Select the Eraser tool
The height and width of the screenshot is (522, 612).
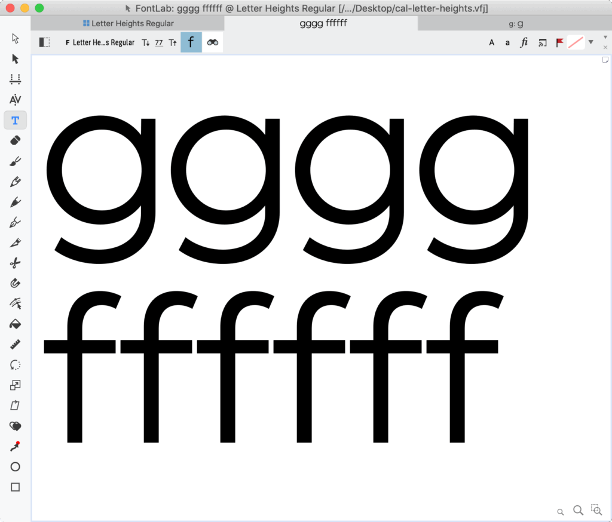tap(16, 140)
